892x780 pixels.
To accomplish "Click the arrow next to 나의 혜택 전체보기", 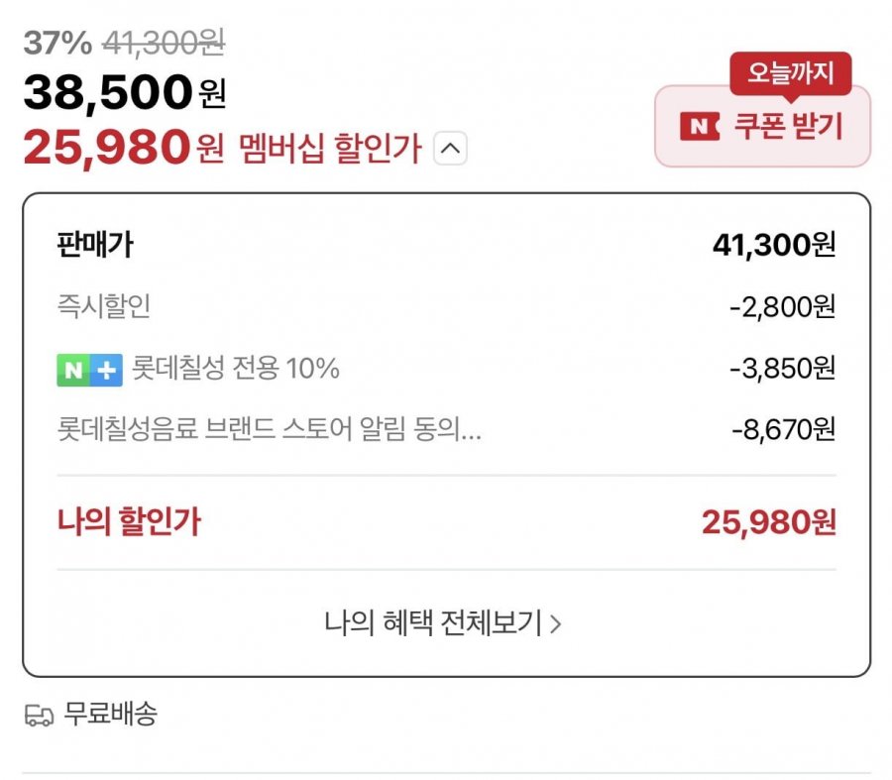I will pyautogui.click(x=556, y=623).
